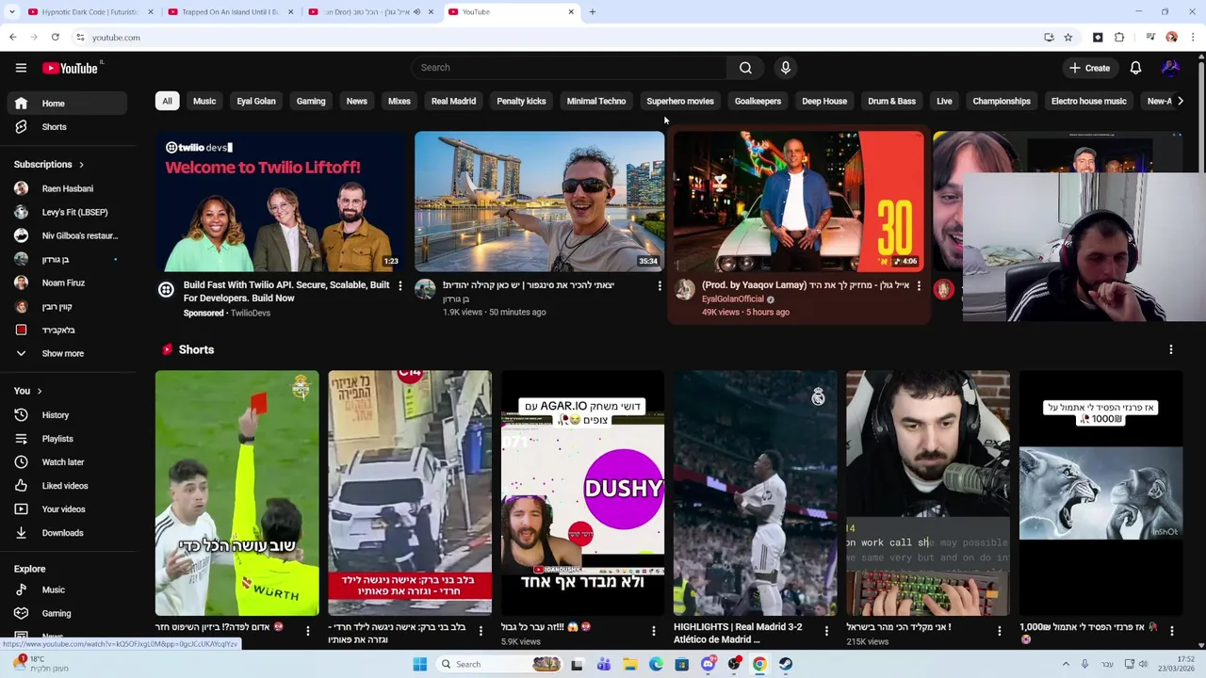
Task: Open options for the Singapore vlog video
Action: tap(660, 285)
